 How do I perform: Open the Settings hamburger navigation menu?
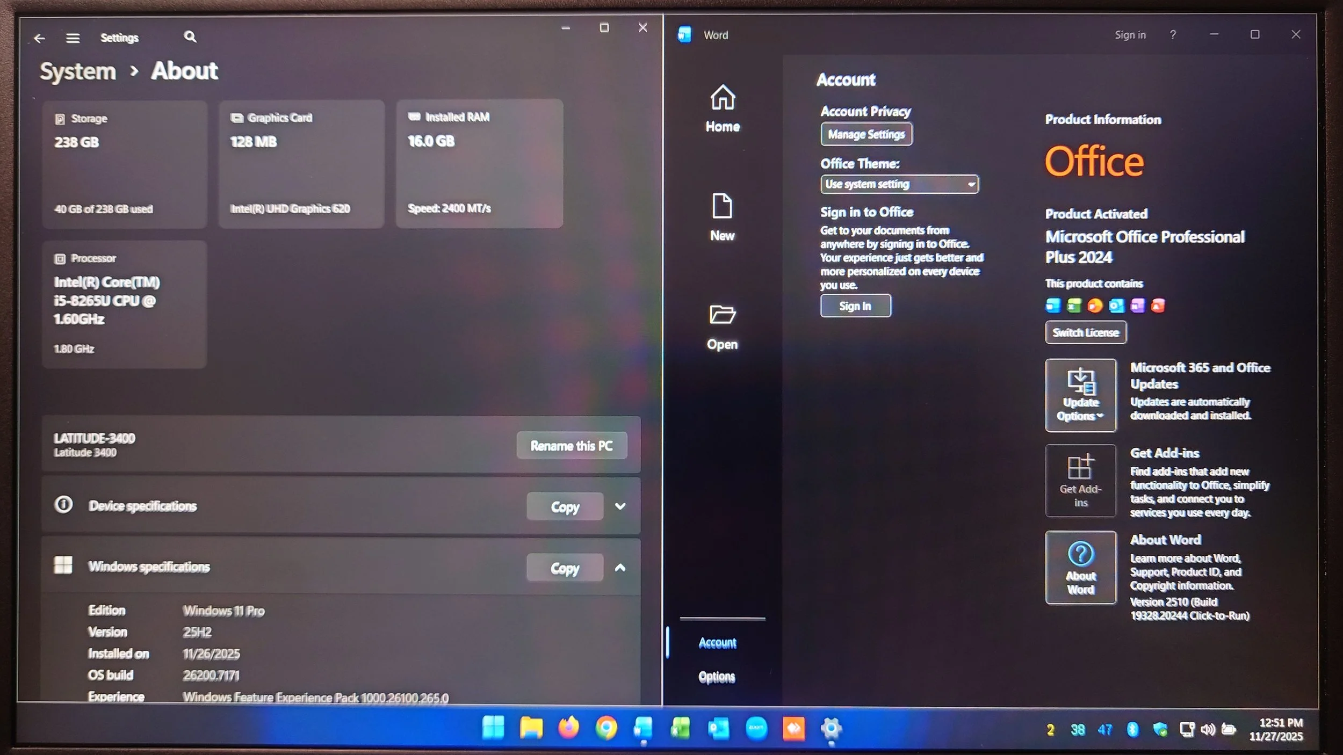tap(73, 38)
